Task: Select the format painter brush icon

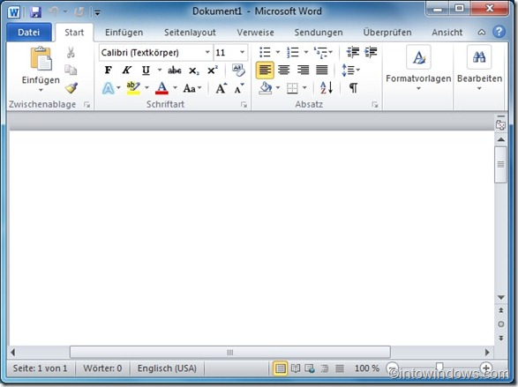Action: [x=71, y=88]
